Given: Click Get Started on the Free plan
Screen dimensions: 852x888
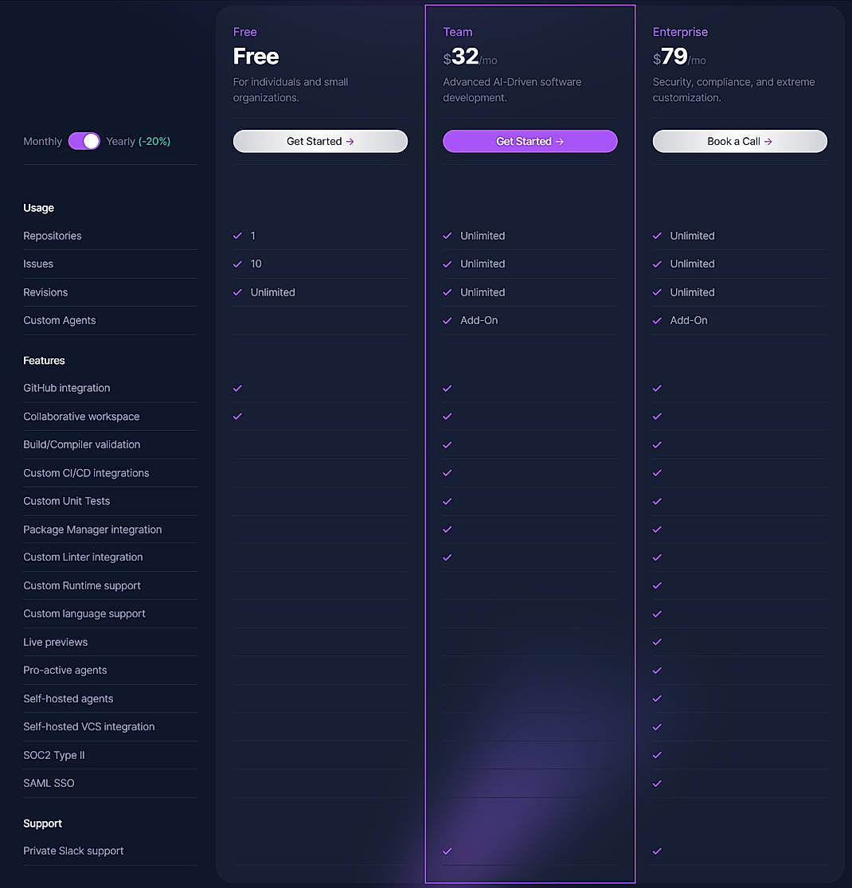Looking at the screenshot, I should click(x=320, y=141).
